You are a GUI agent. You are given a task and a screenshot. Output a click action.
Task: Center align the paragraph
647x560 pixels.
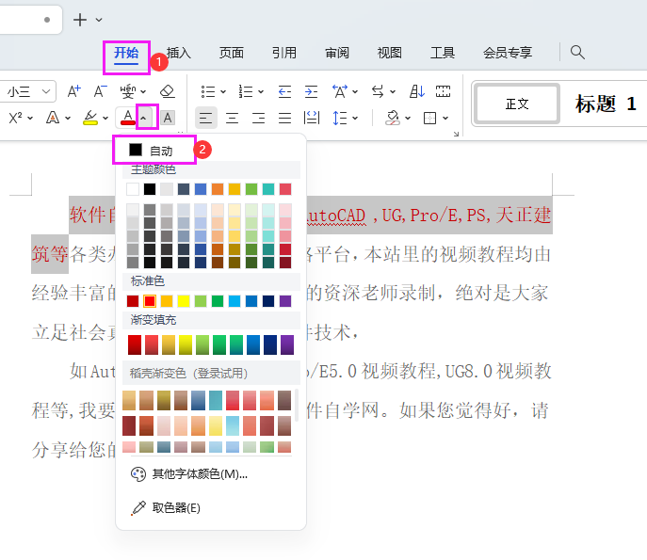[233, 118]
